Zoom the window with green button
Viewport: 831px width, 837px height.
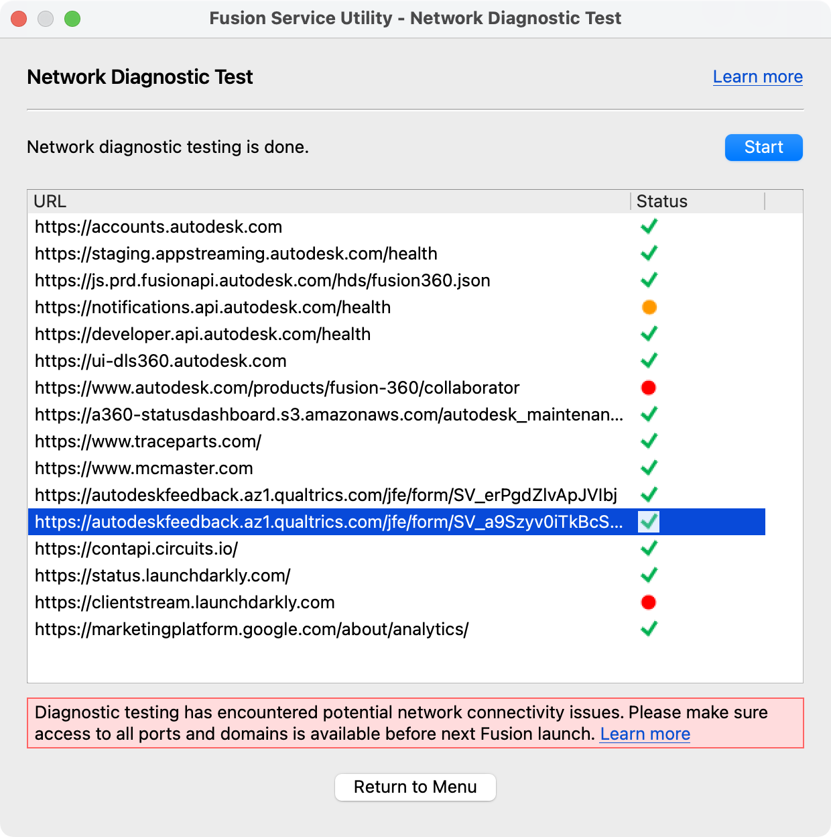72,19
